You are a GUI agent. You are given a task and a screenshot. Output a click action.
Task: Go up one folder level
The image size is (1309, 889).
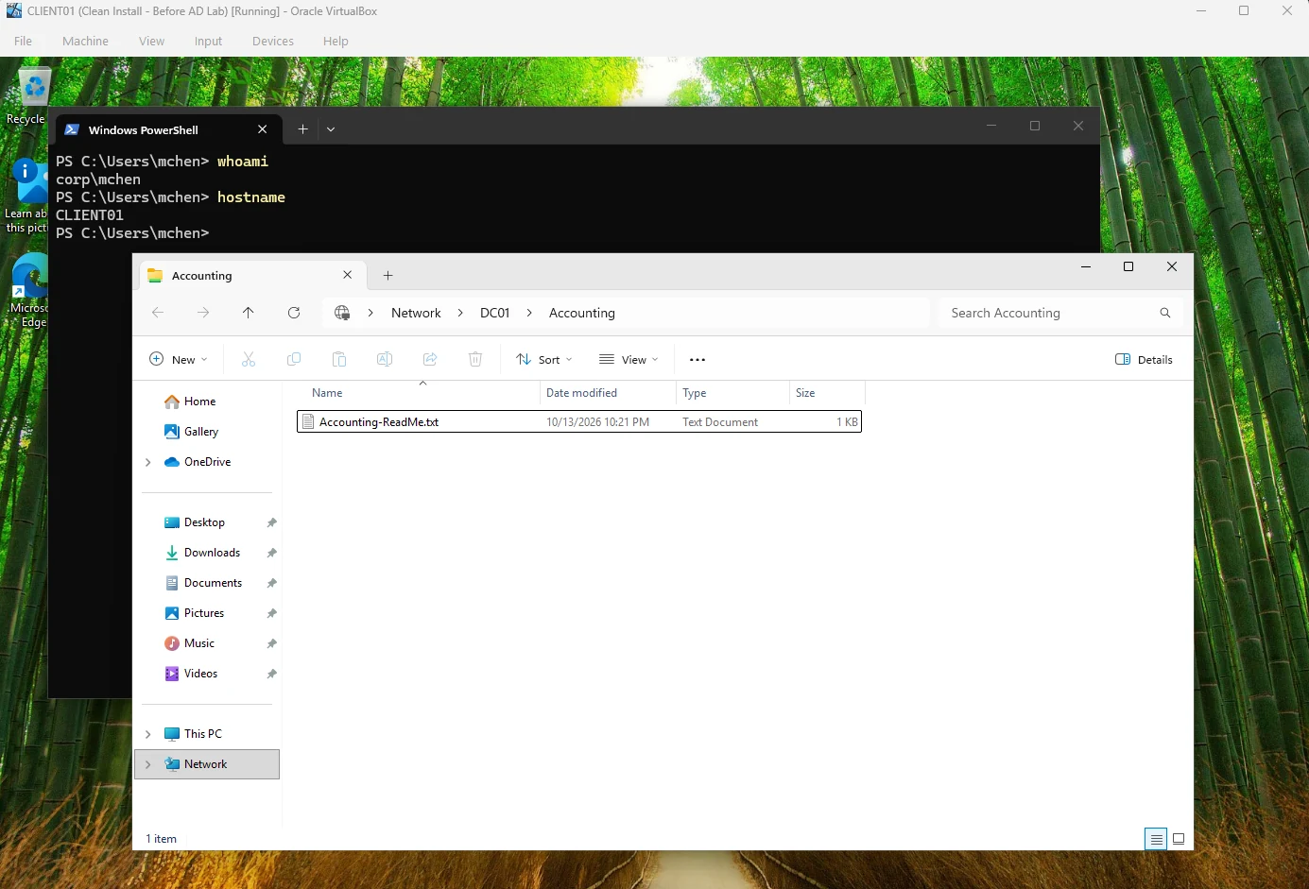[249, 313]
